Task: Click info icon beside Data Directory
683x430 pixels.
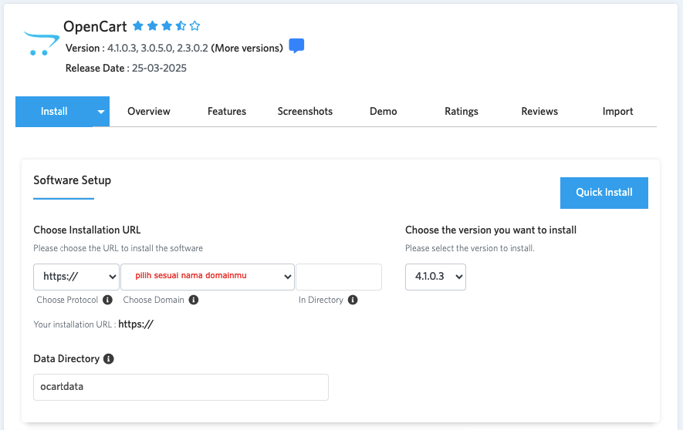Action: [109, 358]
